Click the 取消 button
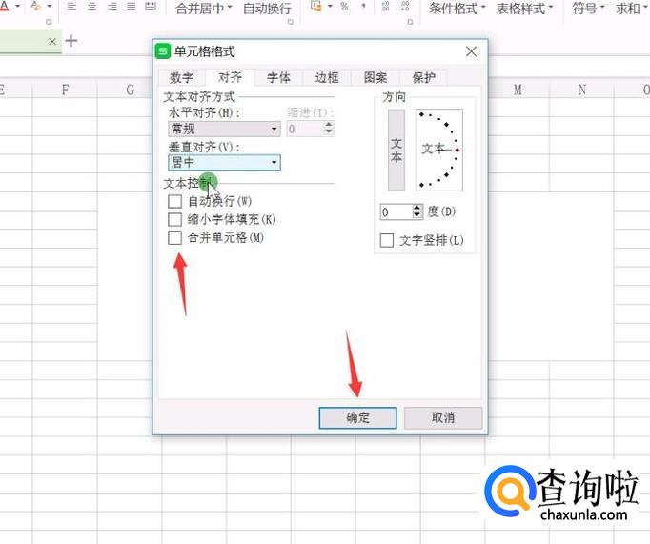650x544 pixels. coord(443,417)
